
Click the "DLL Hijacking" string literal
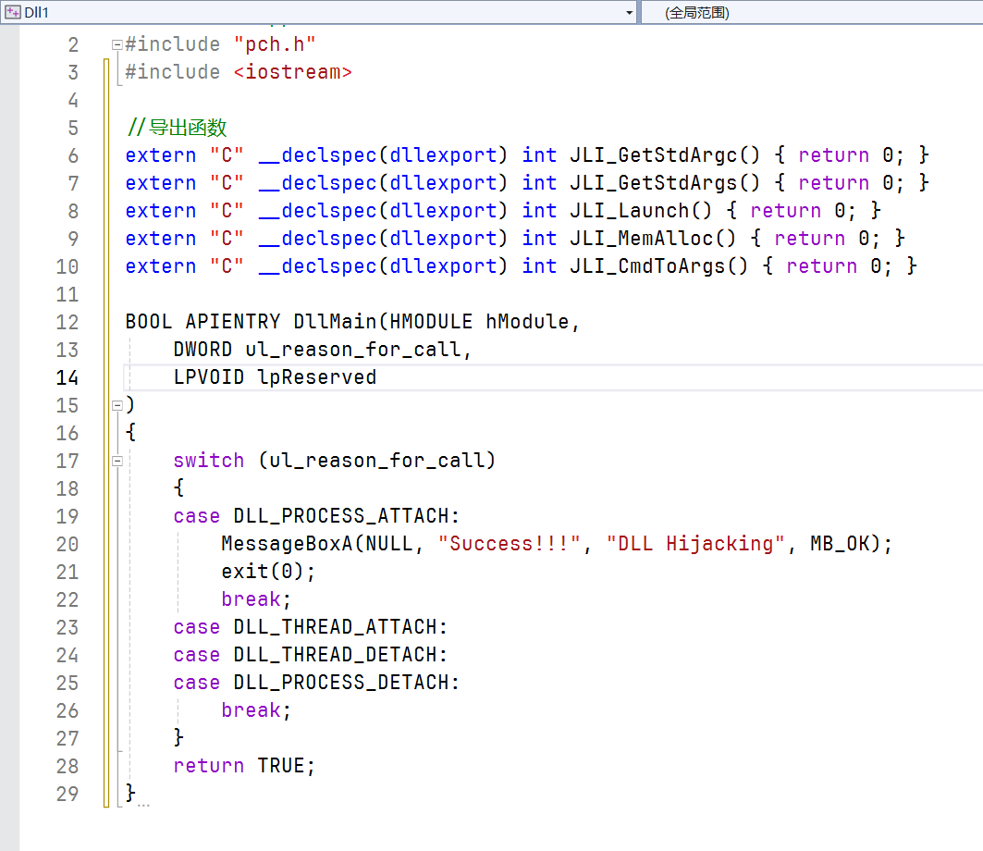(696, 544)
